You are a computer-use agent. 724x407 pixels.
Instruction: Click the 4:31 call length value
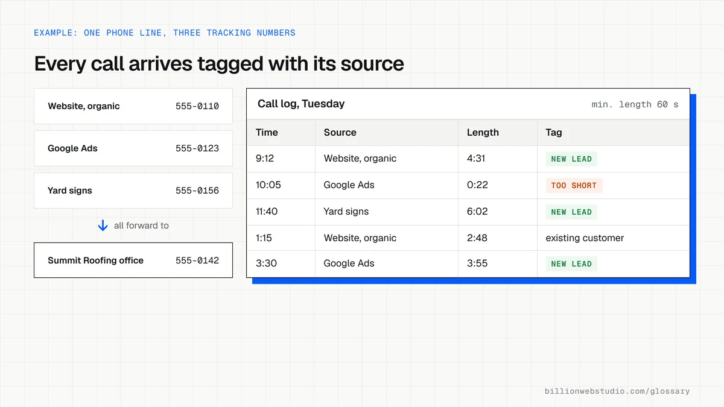pos(476,159)
